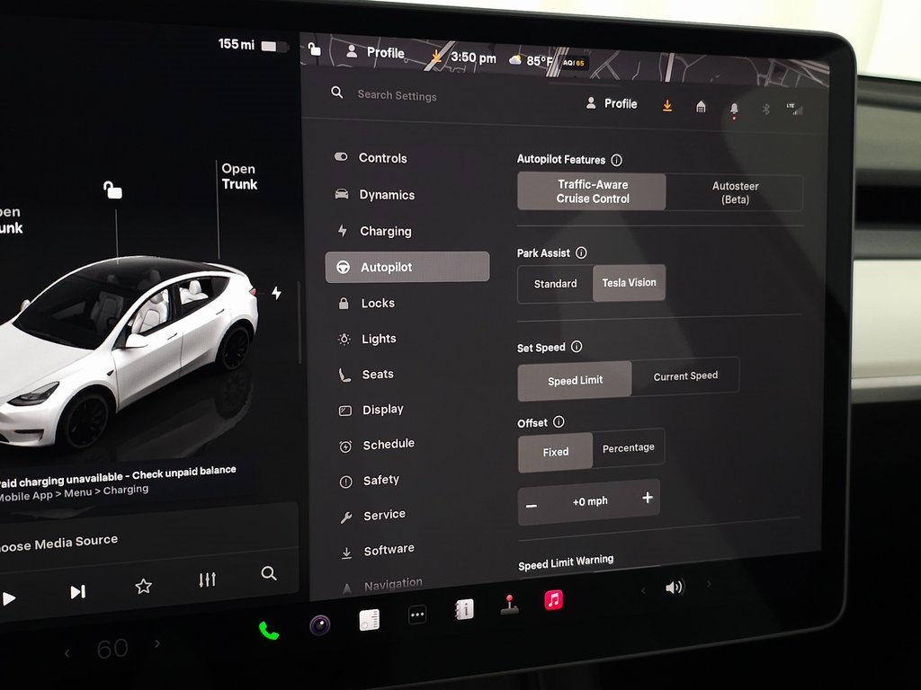Open Bluetooth settings icon
Image resolution: width=921 pixels, height=690 pixels.
(x=766, y=109)
